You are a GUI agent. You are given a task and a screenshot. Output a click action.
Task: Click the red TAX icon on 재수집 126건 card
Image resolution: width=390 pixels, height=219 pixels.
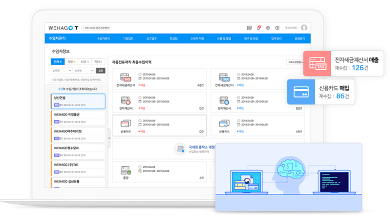(317, 63)
